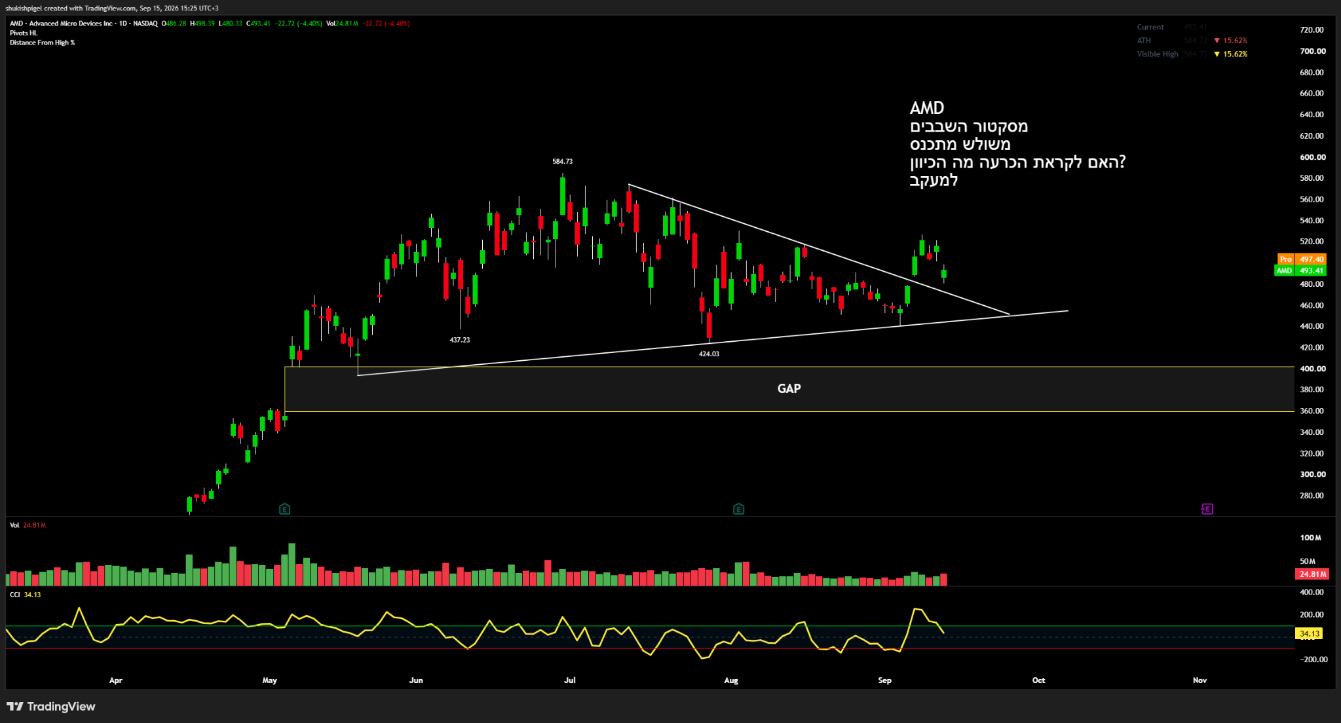Click the green AMD price label
Screen dimensions: 1341x723
pyautogui.click(x=1300, y=270)
